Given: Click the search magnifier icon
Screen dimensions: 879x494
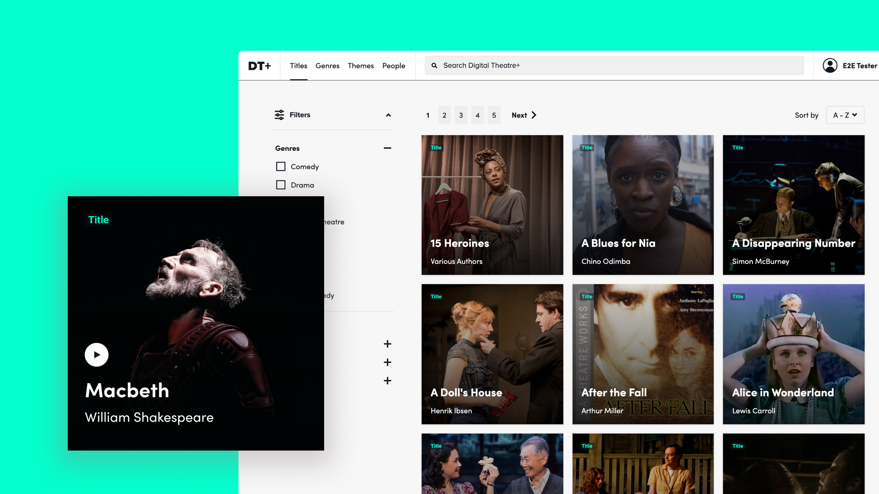Looking at the screenshot, I should click(x=434, y=65).
